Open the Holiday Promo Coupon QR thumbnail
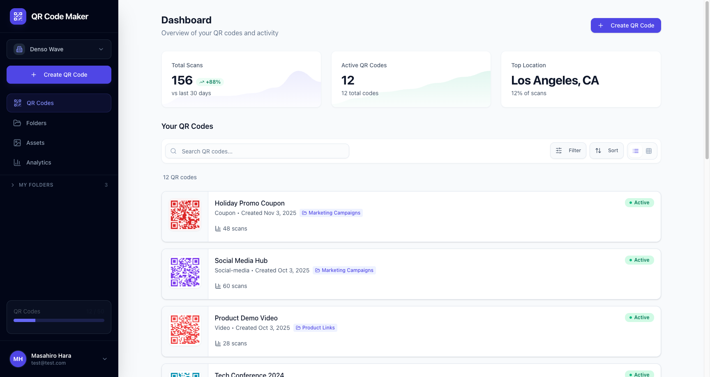710x377 pixels. [x=185, y=215]
